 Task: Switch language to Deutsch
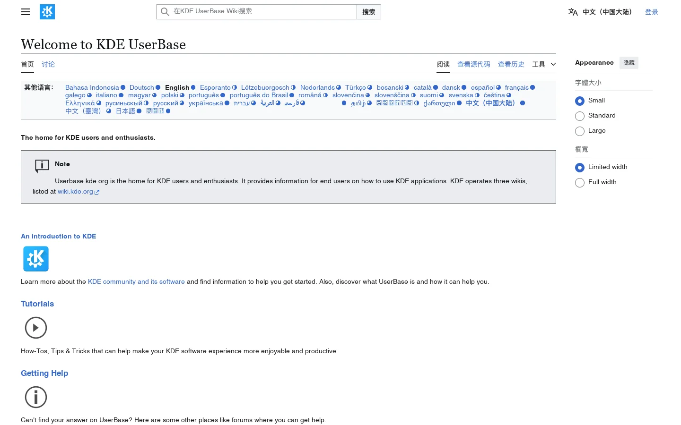click(x=142, y=87)
